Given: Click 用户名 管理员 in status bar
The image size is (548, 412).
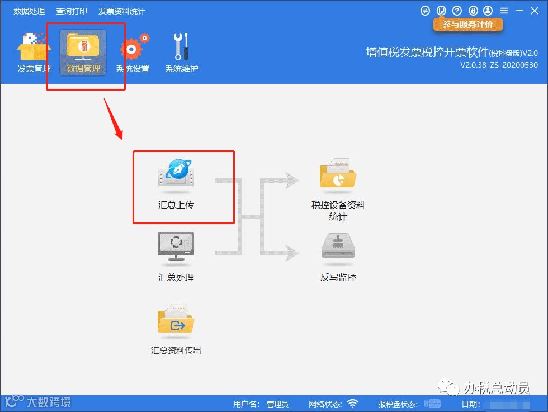Looking at the screenshot, I should [x=261, y=404].
